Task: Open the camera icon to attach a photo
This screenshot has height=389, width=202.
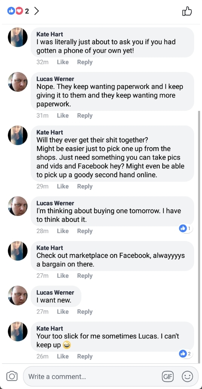Action: point(12,376)
